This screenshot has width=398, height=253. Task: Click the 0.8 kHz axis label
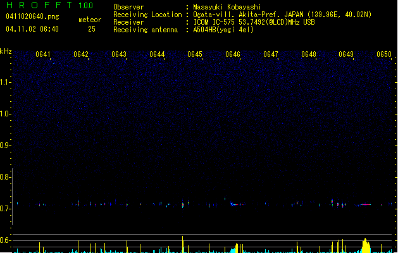[5, 177]
